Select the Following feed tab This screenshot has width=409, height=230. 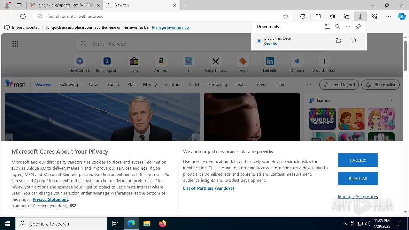click(x=69, y=84)
